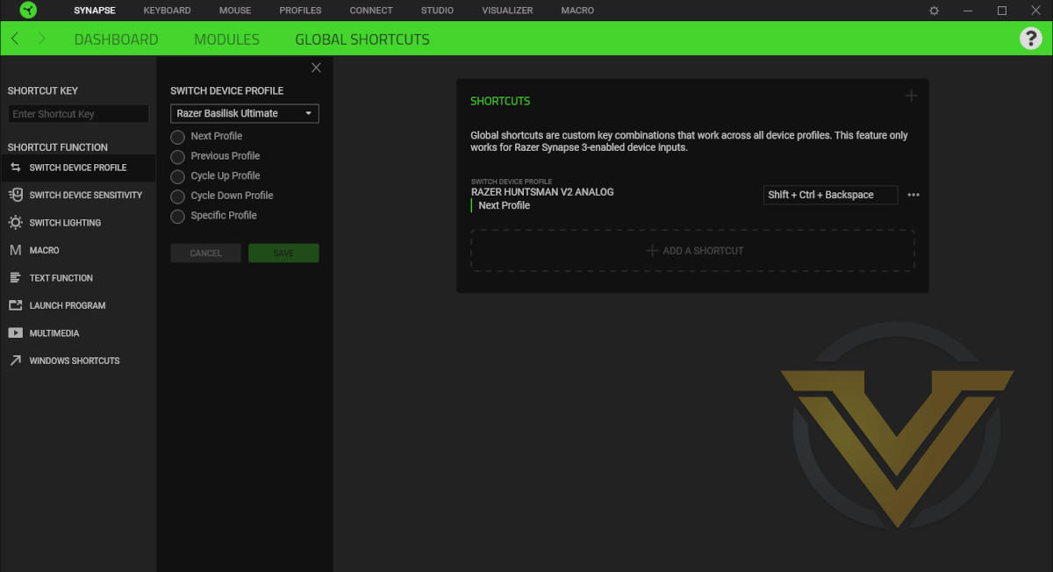Click the CANCEL button
The image size is (1053, 572).
tap(205, 253)
